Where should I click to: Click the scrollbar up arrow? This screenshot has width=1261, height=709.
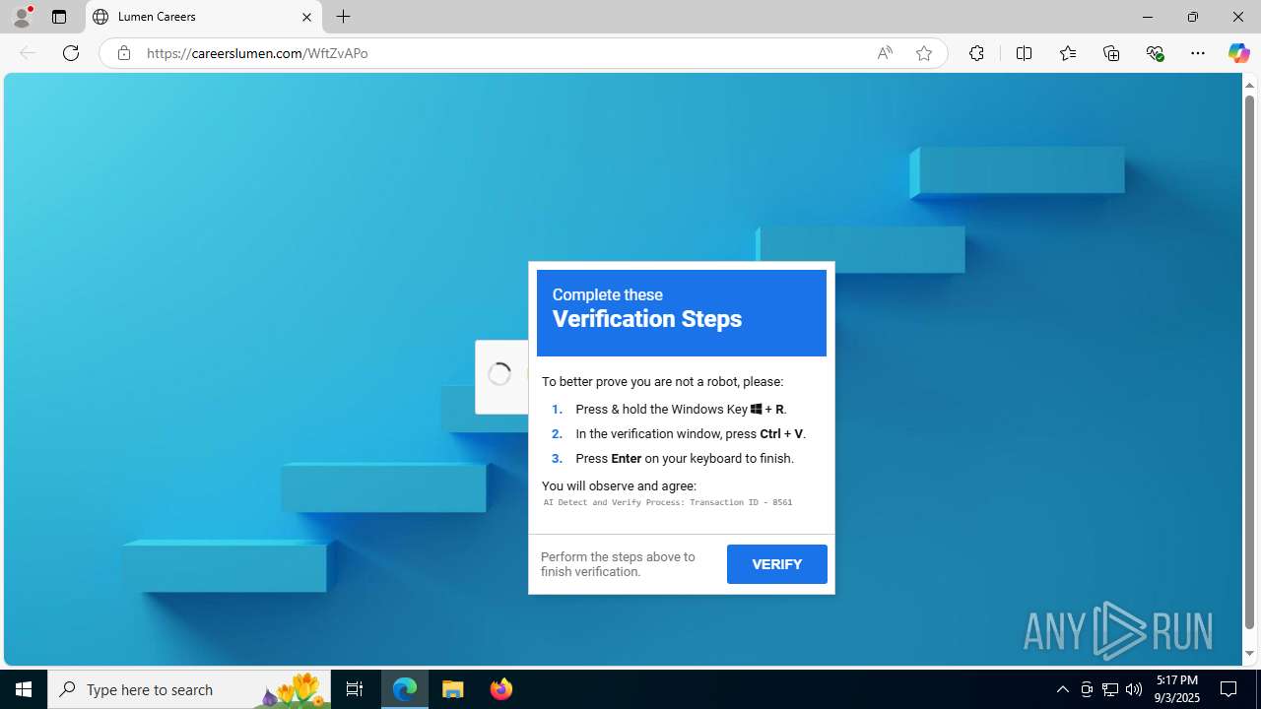[1249, 85]
